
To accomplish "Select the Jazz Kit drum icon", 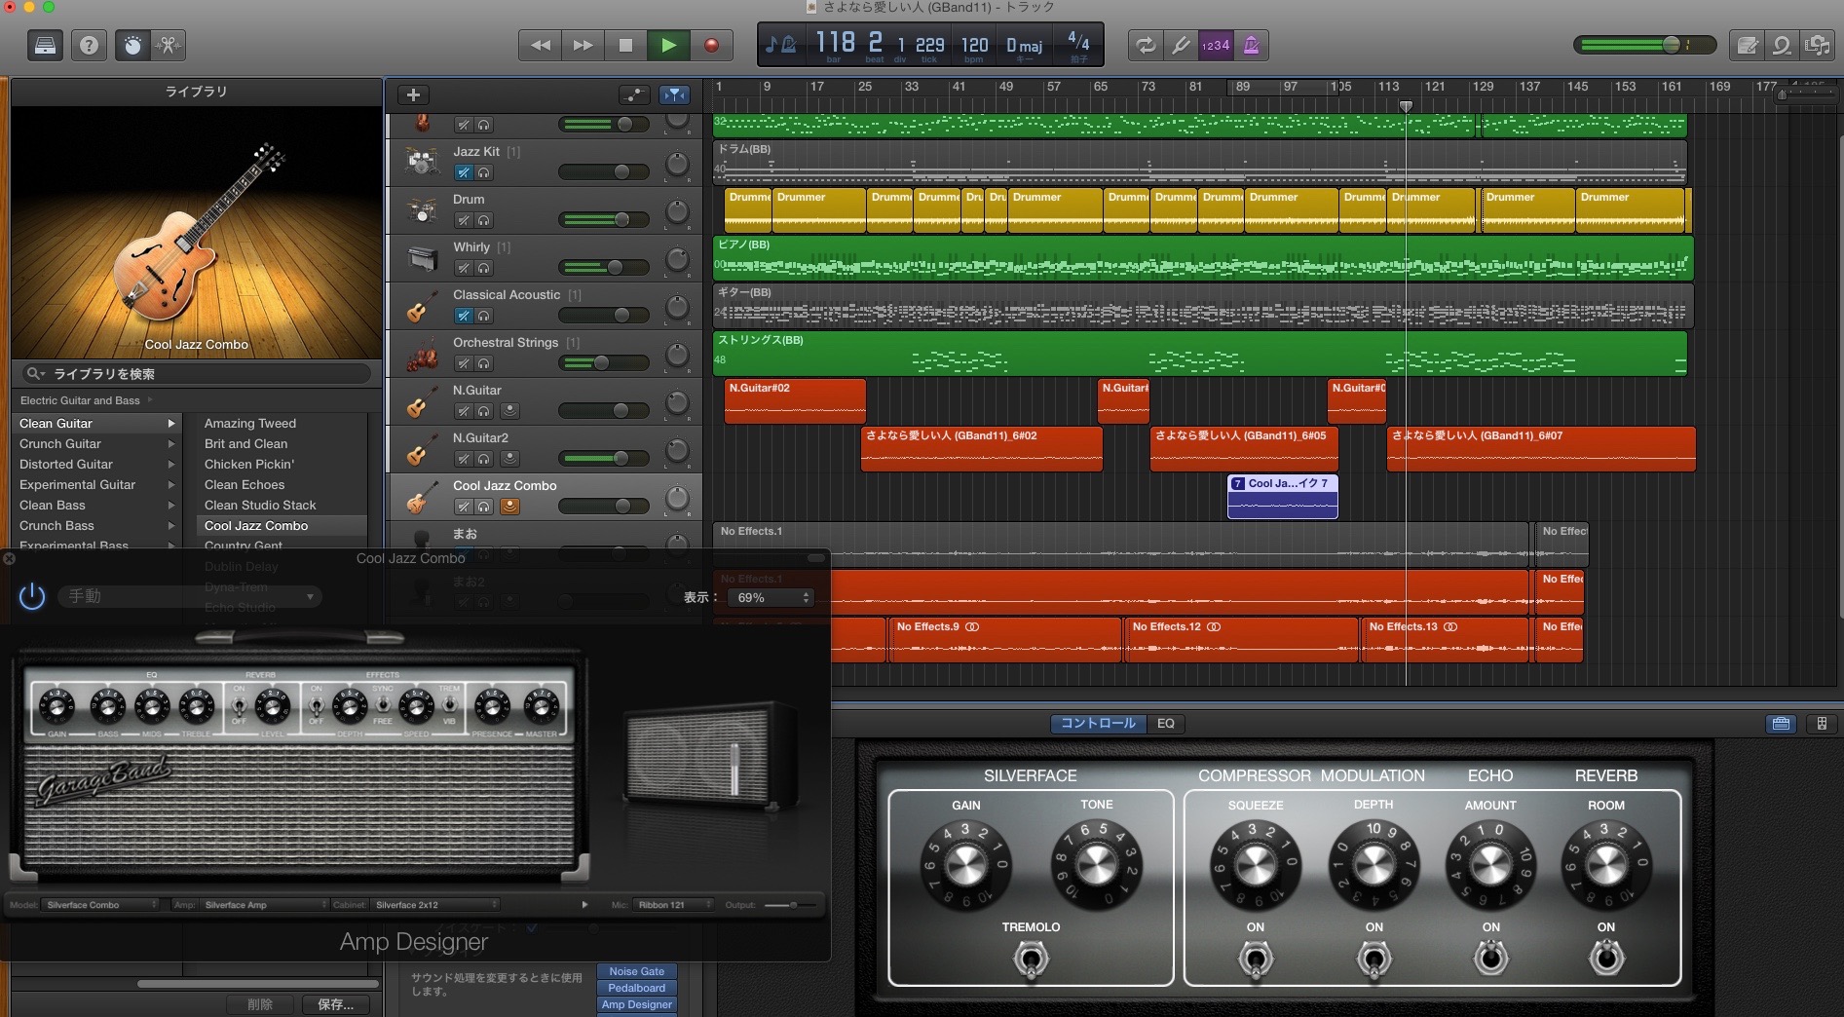I will tap(422, 162).
